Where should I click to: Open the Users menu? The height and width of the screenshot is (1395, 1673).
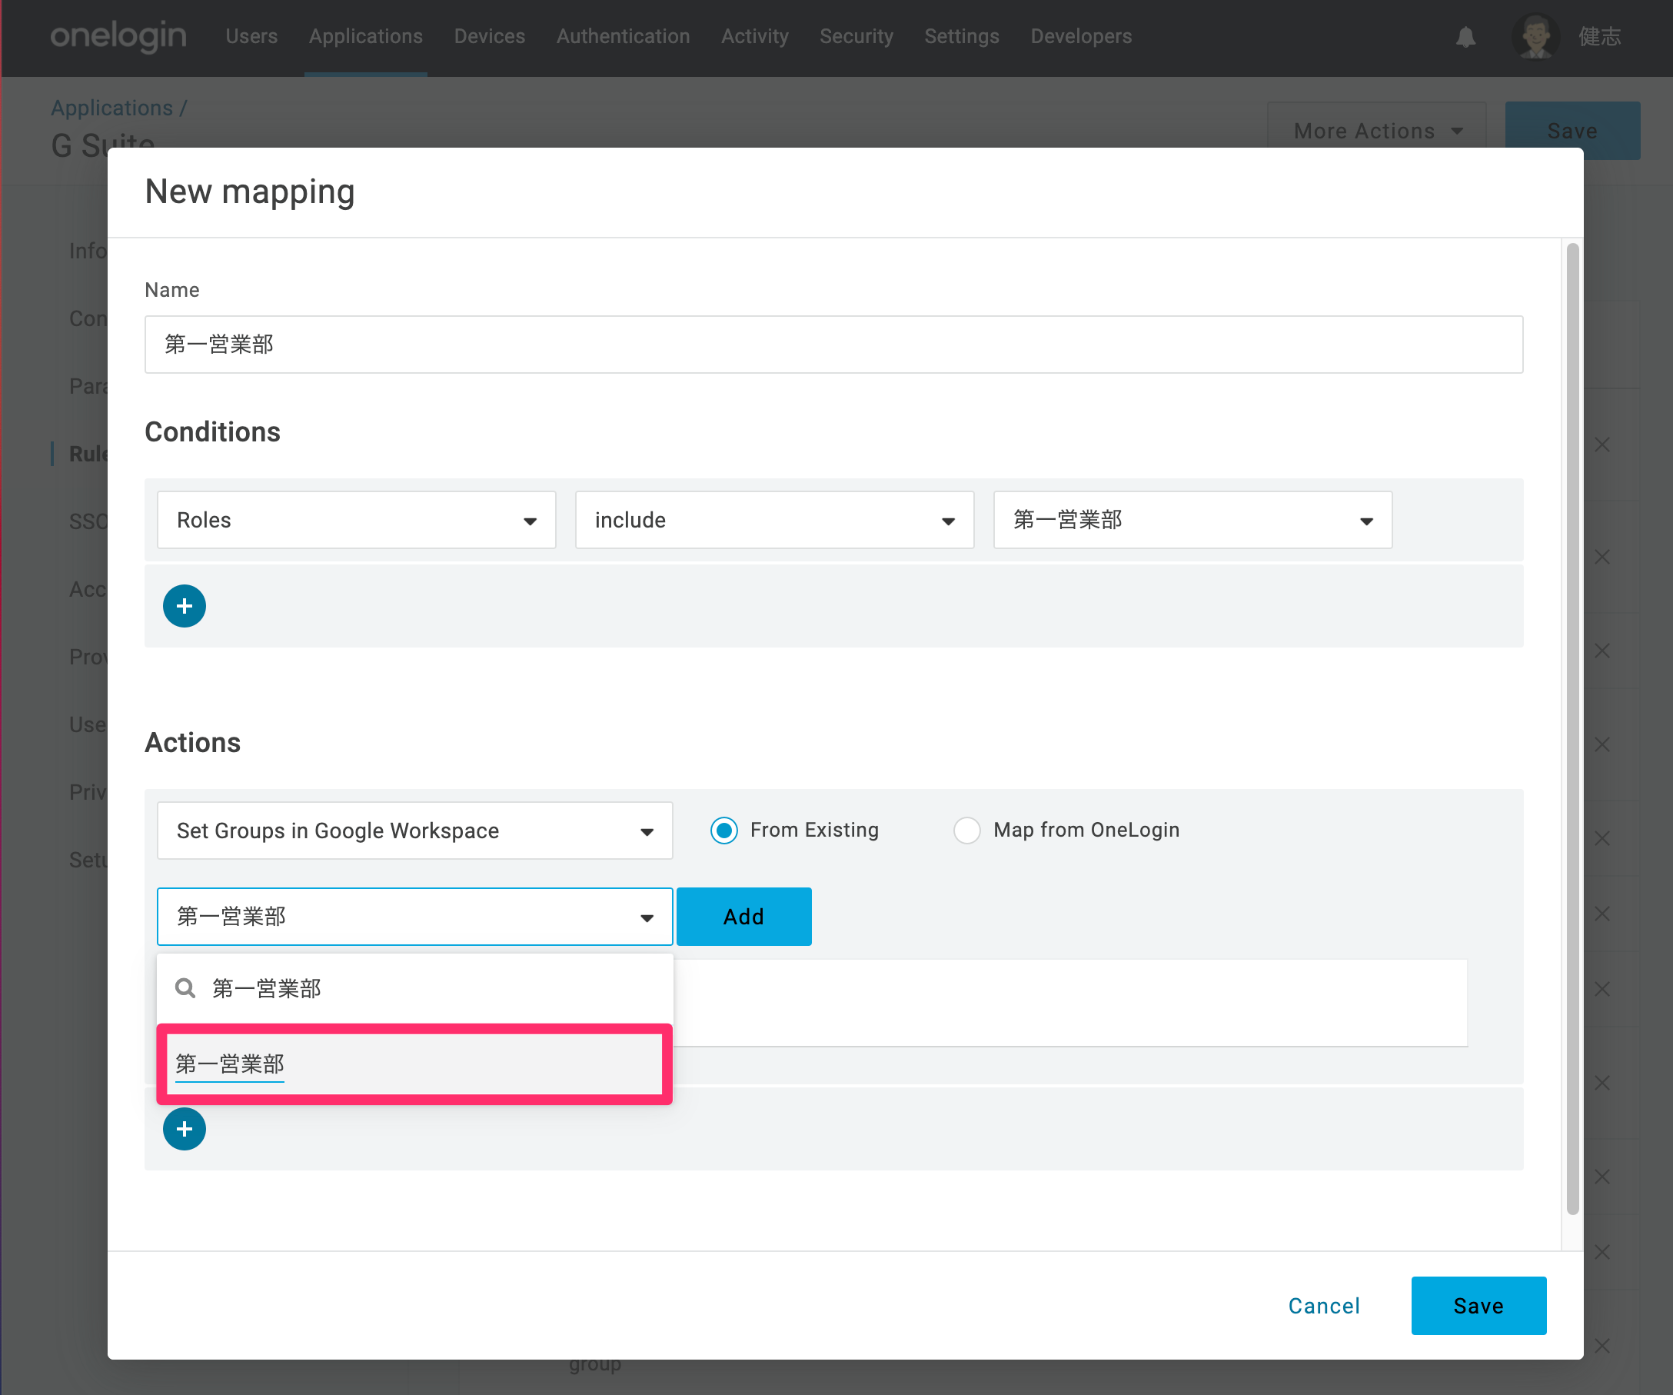pyautogui.click(x=251, y=37)
